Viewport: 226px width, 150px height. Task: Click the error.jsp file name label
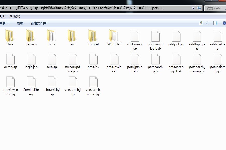click(x=11, y=67)
